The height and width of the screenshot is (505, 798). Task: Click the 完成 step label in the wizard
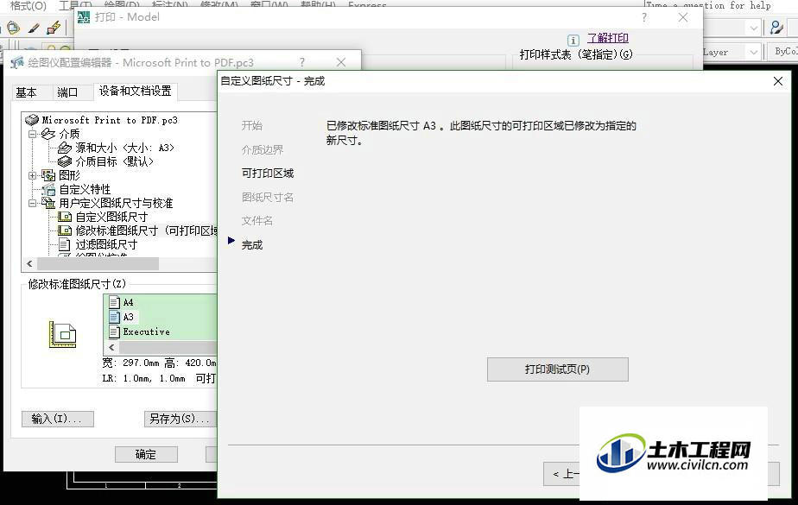click(252, 245)
